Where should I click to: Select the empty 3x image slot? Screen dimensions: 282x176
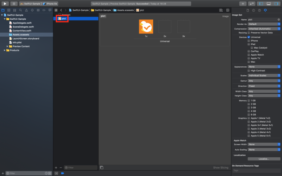tap(184, 27)
